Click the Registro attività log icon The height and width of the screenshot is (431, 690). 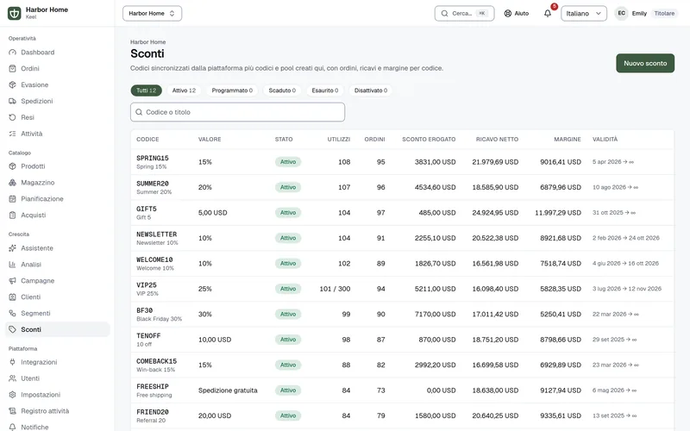12,411
